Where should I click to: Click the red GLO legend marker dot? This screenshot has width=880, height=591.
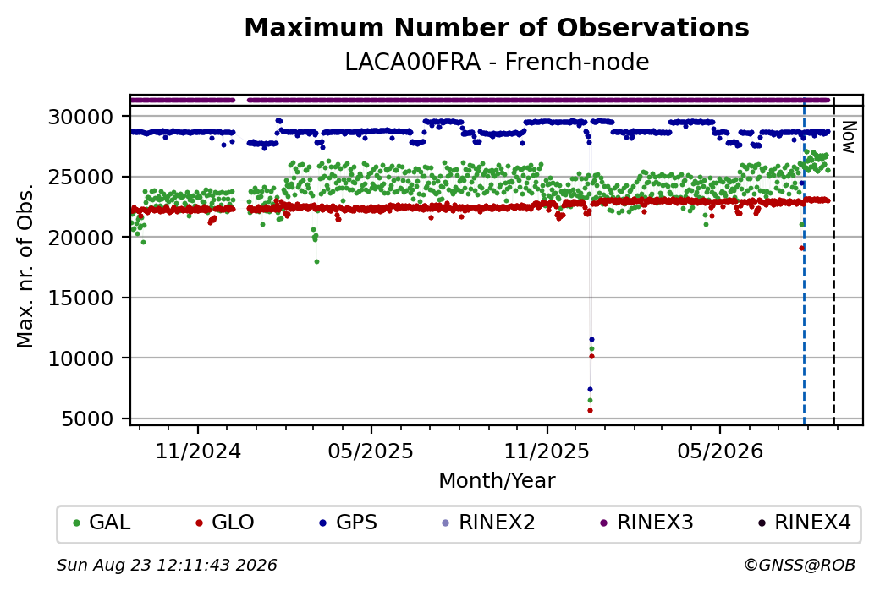[x=199, y=523]
